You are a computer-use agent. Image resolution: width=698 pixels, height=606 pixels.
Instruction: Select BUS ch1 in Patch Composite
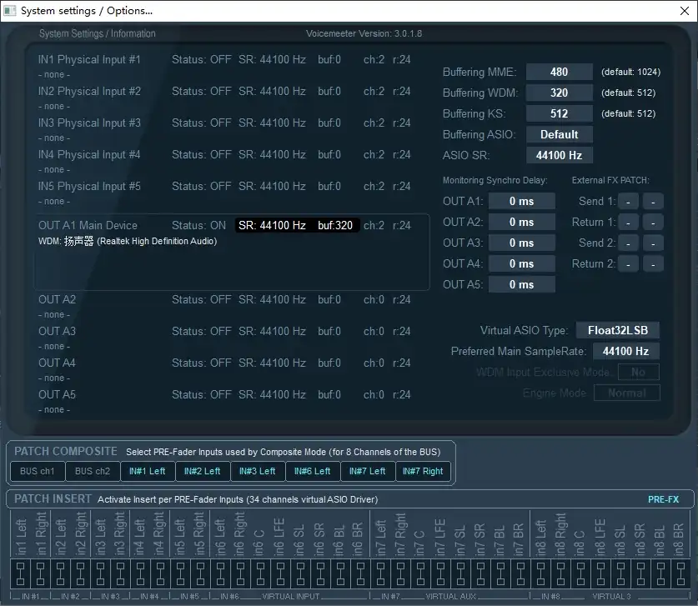(36, 471)
